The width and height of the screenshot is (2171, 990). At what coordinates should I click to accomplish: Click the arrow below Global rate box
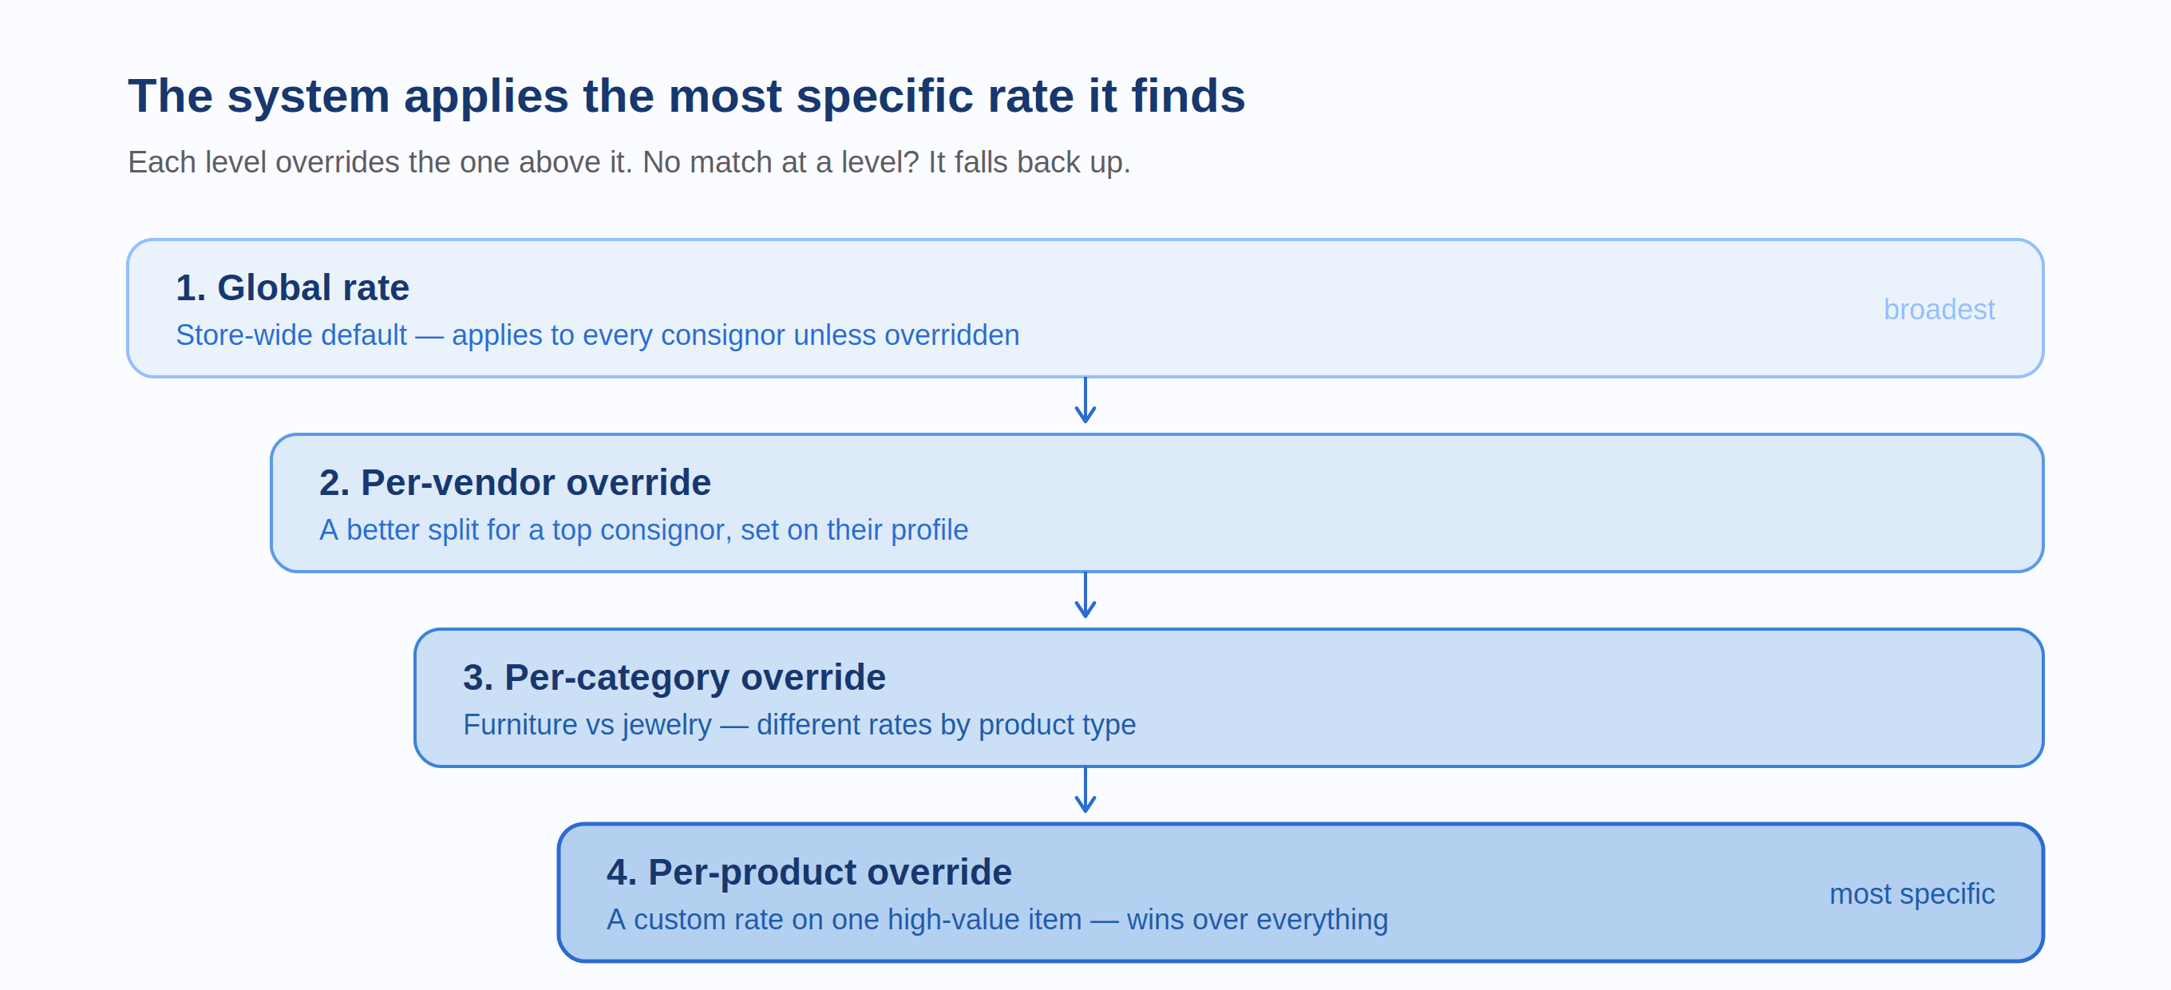coord(1085,400)
